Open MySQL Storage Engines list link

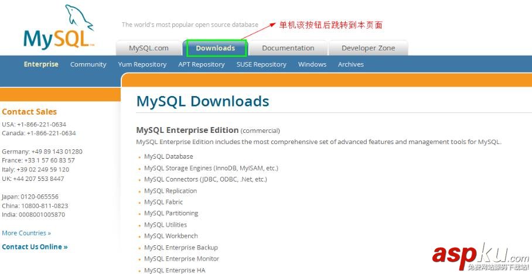(x=211, y=168)
